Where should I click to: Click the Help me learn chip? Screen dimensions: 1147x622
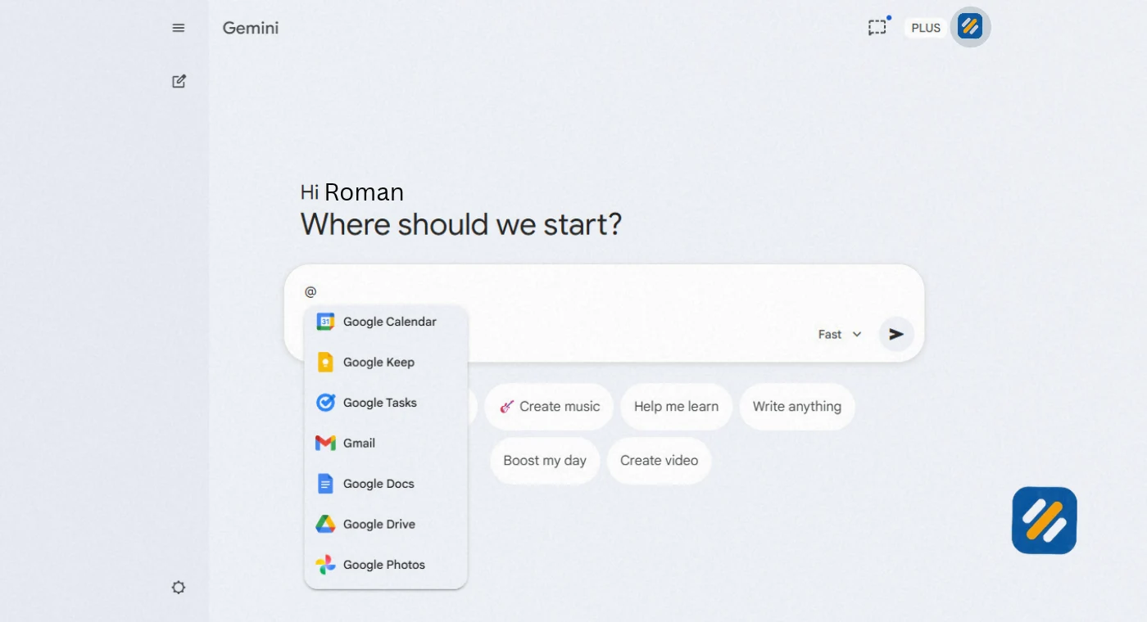[x=676, y=407]
